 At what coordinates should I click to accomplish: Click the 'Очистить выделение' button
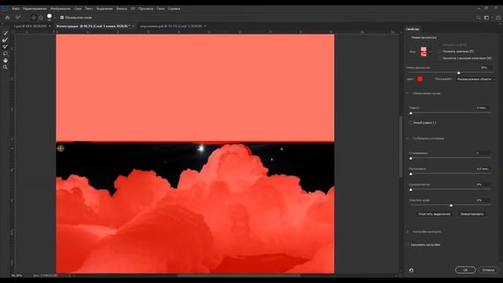pyautogui.click(x=435, y=214)
